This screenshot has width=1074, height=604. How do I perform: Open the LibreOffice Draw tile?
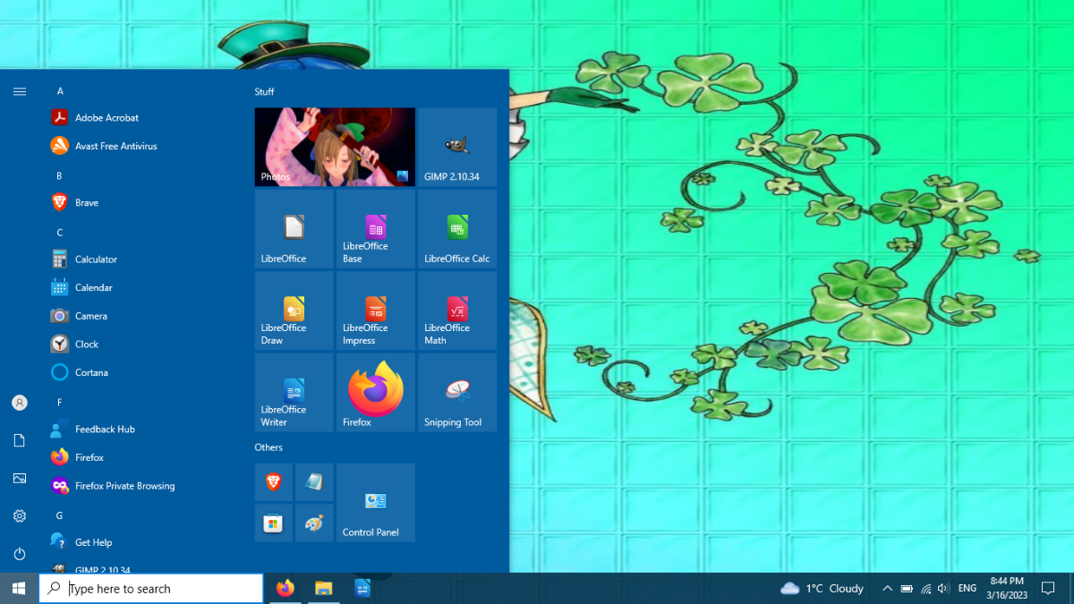[294, 311]
